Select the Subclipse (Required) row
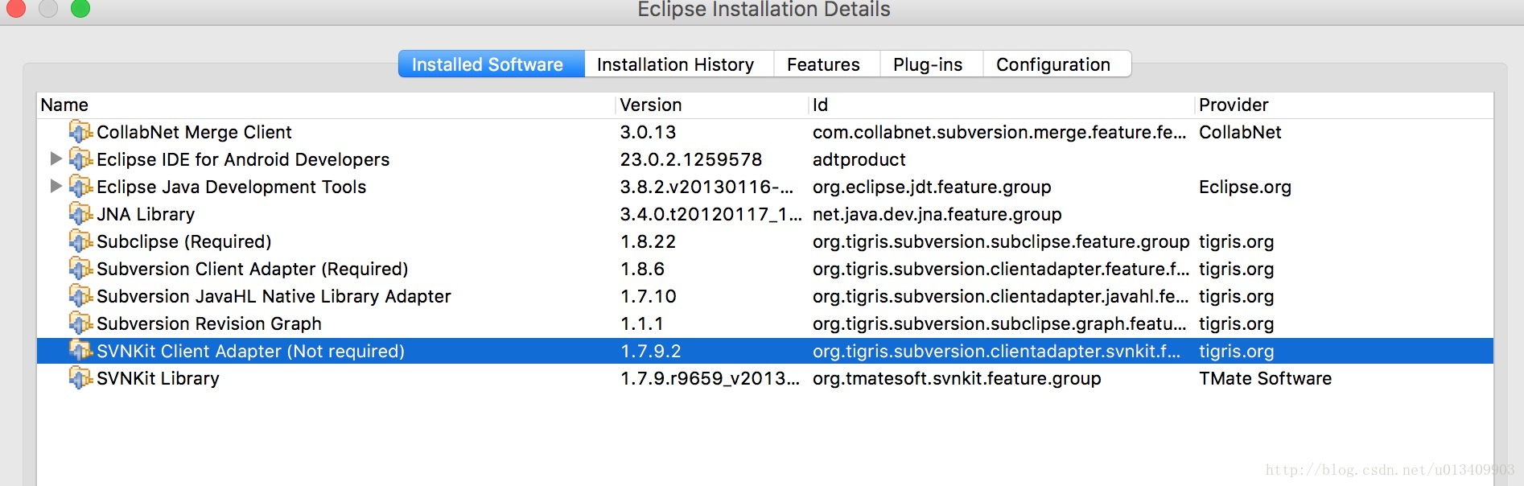 click(x=765, y=241)
